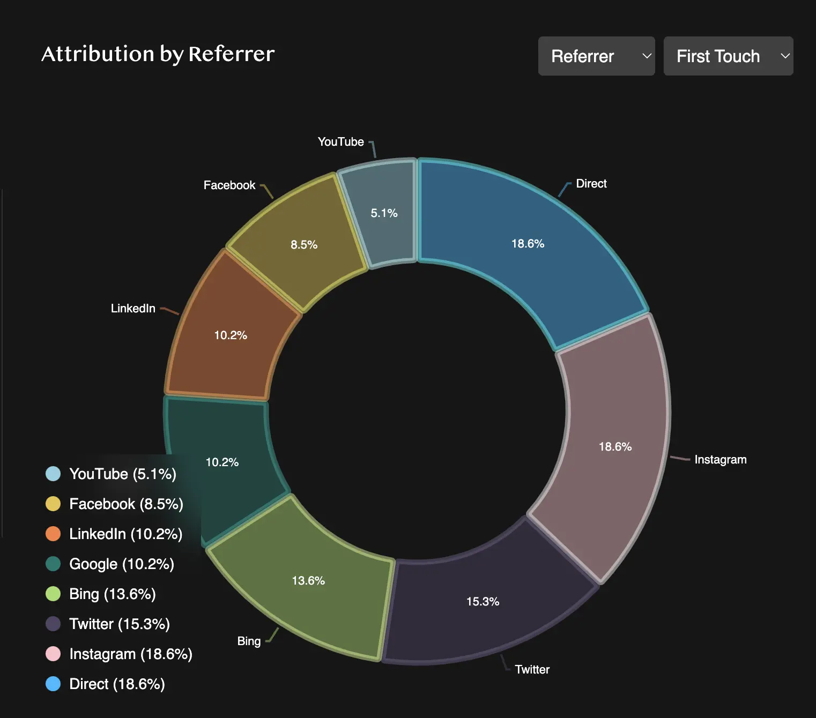Image resolution: width=816 pixels, height=718 pixels.
Task: Select the orange LinkedIn 10.2% slice
Action: (229, 335)
